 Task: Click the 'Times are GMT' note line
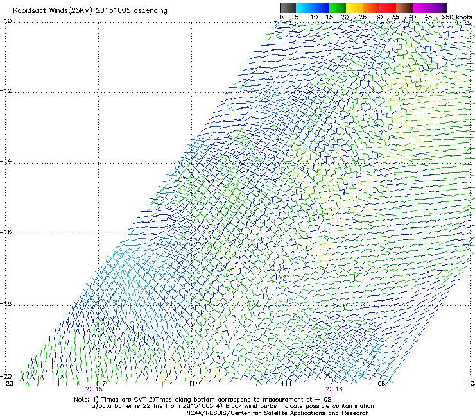[203, 400]
